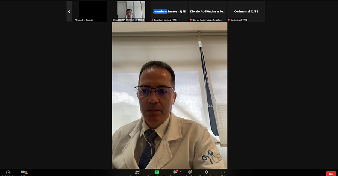Open the chat with 3 unread messages

point(175,172)
